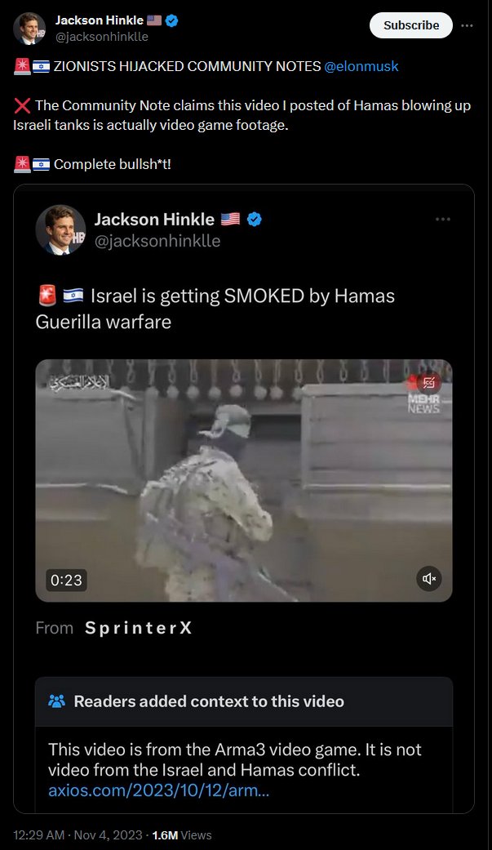The height and width of the screenshot is (850, 492).
Task: Open the three-dot menu beside Subscribe
Action: [x=467, y=25]
